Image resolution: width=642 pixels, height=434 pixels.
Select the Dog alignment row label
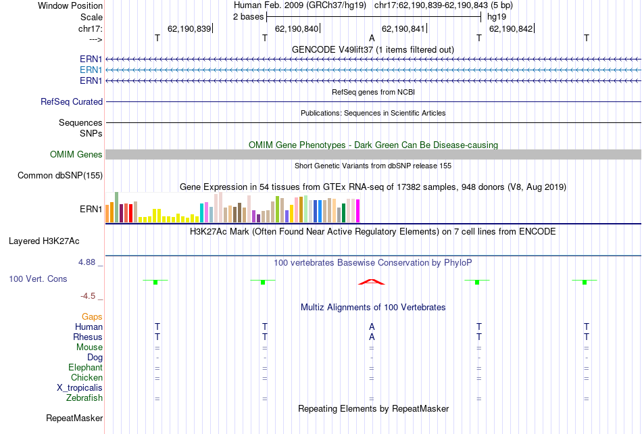95,358
